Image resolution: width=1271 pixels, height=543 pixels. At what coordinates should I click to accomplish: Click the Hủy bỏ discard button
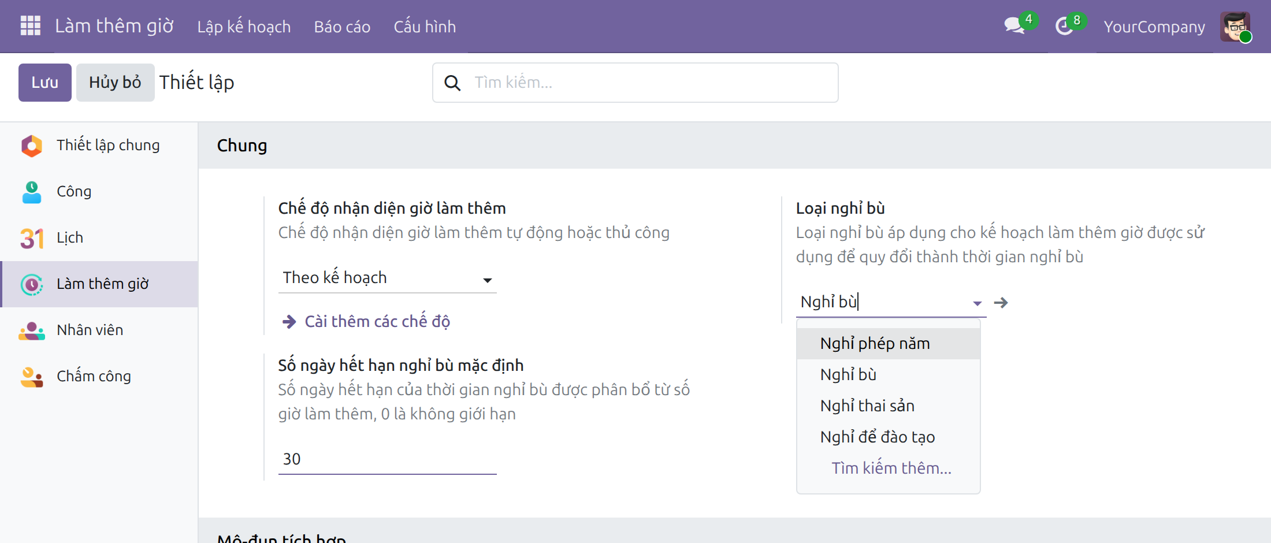click(115, 83)
